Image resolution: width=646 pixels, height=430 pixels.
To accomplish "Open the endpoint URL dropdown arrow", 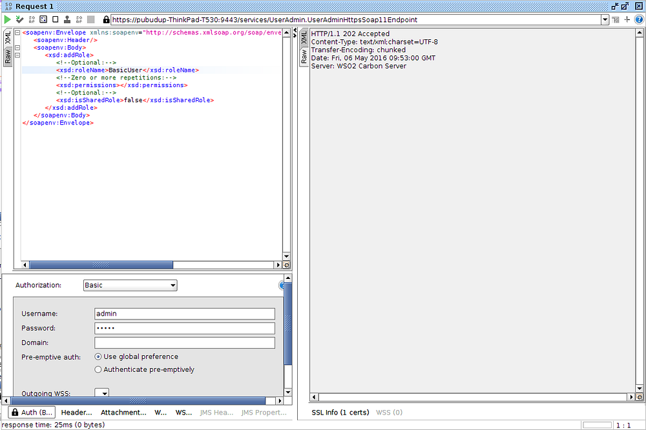I will [605, 19].
